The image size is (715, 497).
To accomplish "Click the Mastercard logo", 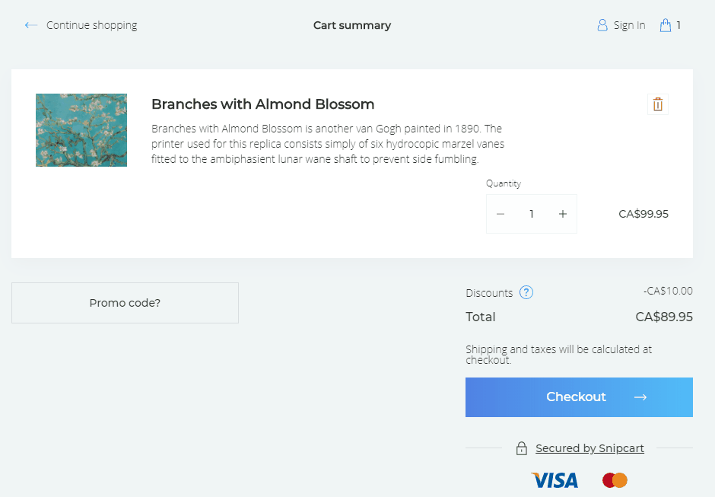I will 615,480.
